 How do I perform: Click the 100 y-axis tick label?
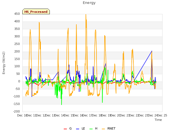click(x=17, y=66)
